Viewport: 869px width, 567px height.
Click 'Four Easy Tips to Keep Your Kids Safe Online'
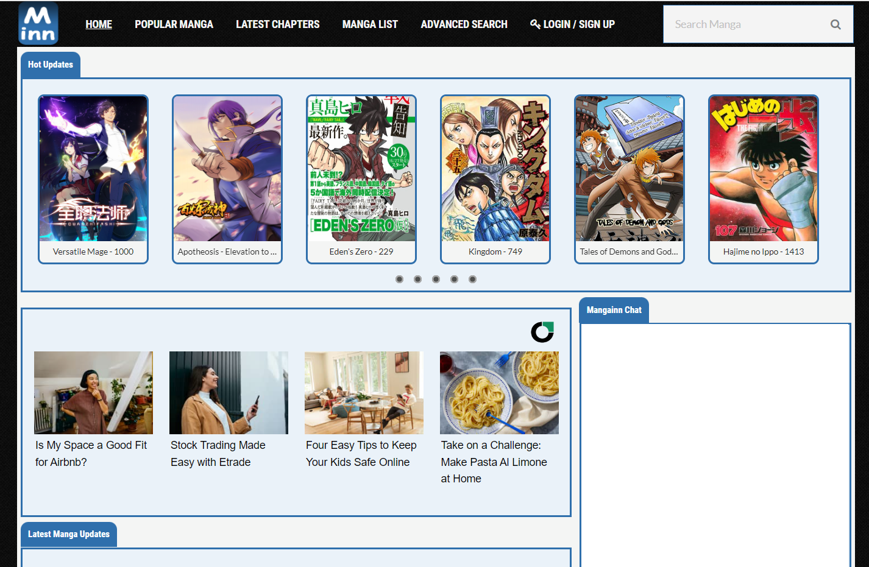click(361, 454)
